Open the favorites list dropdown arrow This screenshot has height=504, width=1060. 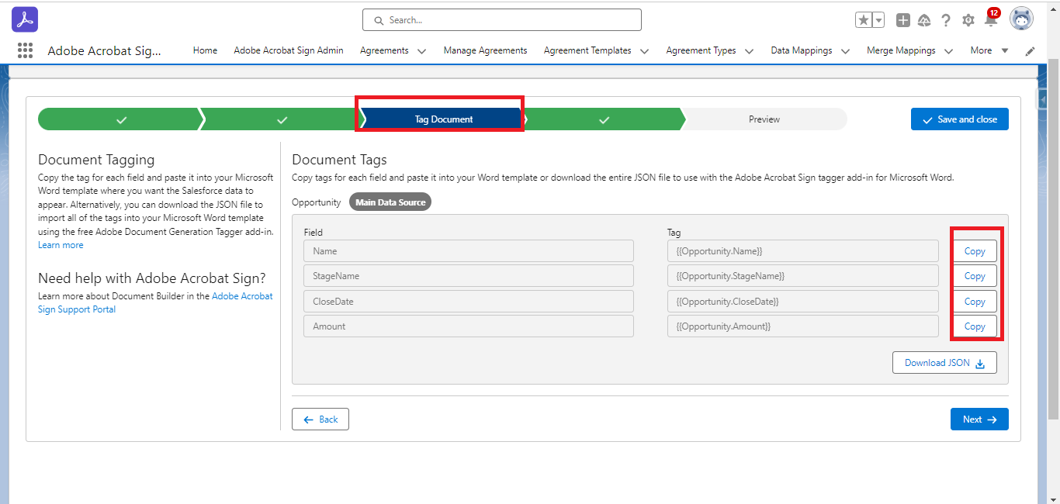coord(878,20)
